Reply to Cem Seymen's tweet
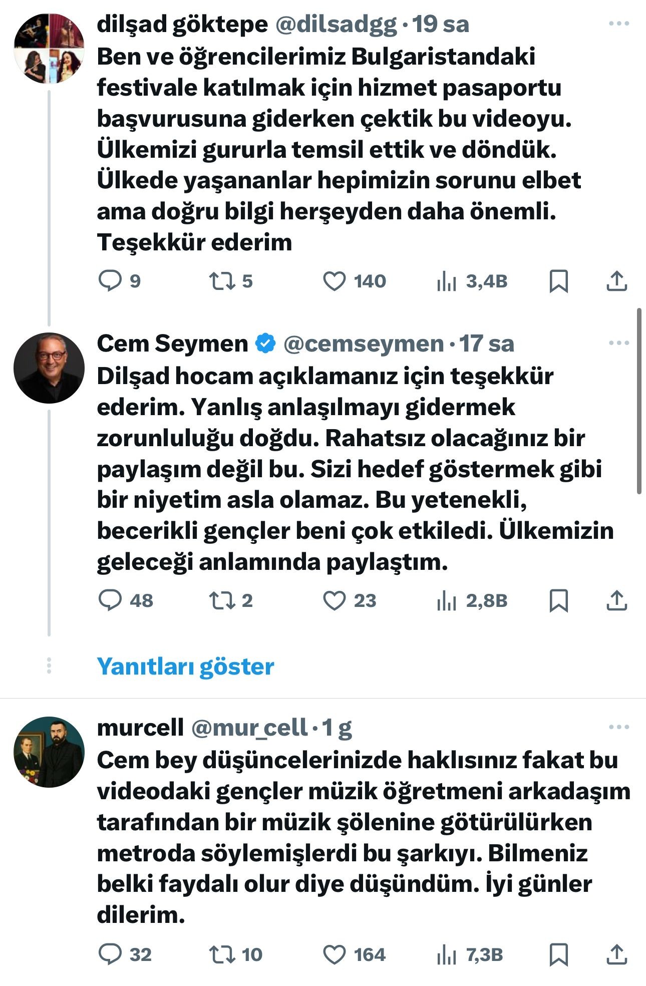The image size is (646, 986). [110, 600]
